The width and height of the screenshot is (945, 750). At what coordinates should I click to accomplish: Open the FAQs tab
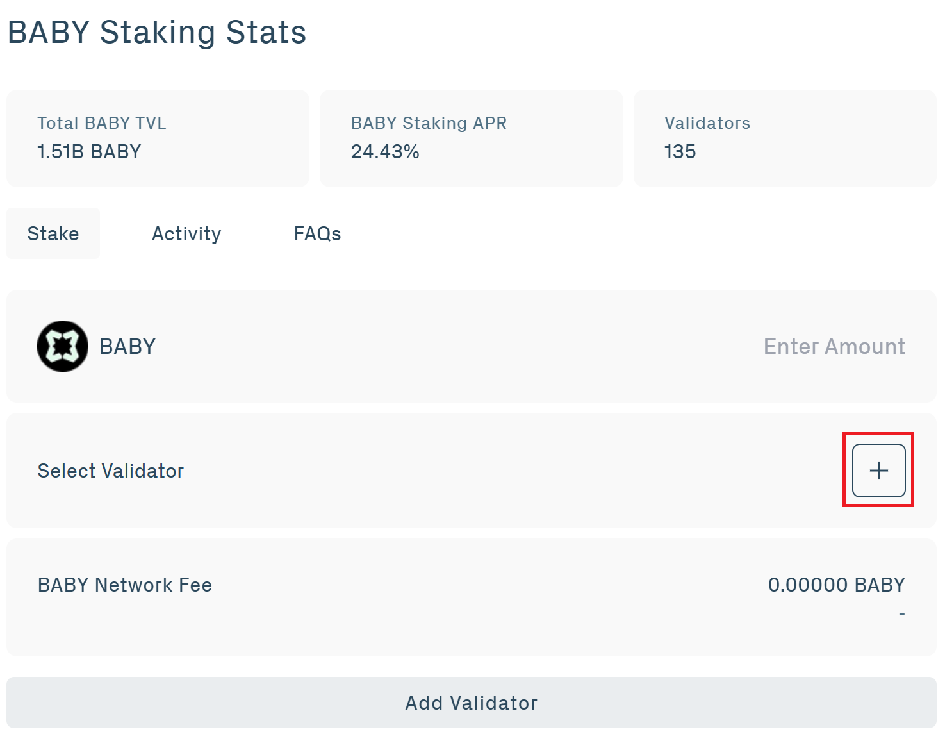[x=317, y=233]
